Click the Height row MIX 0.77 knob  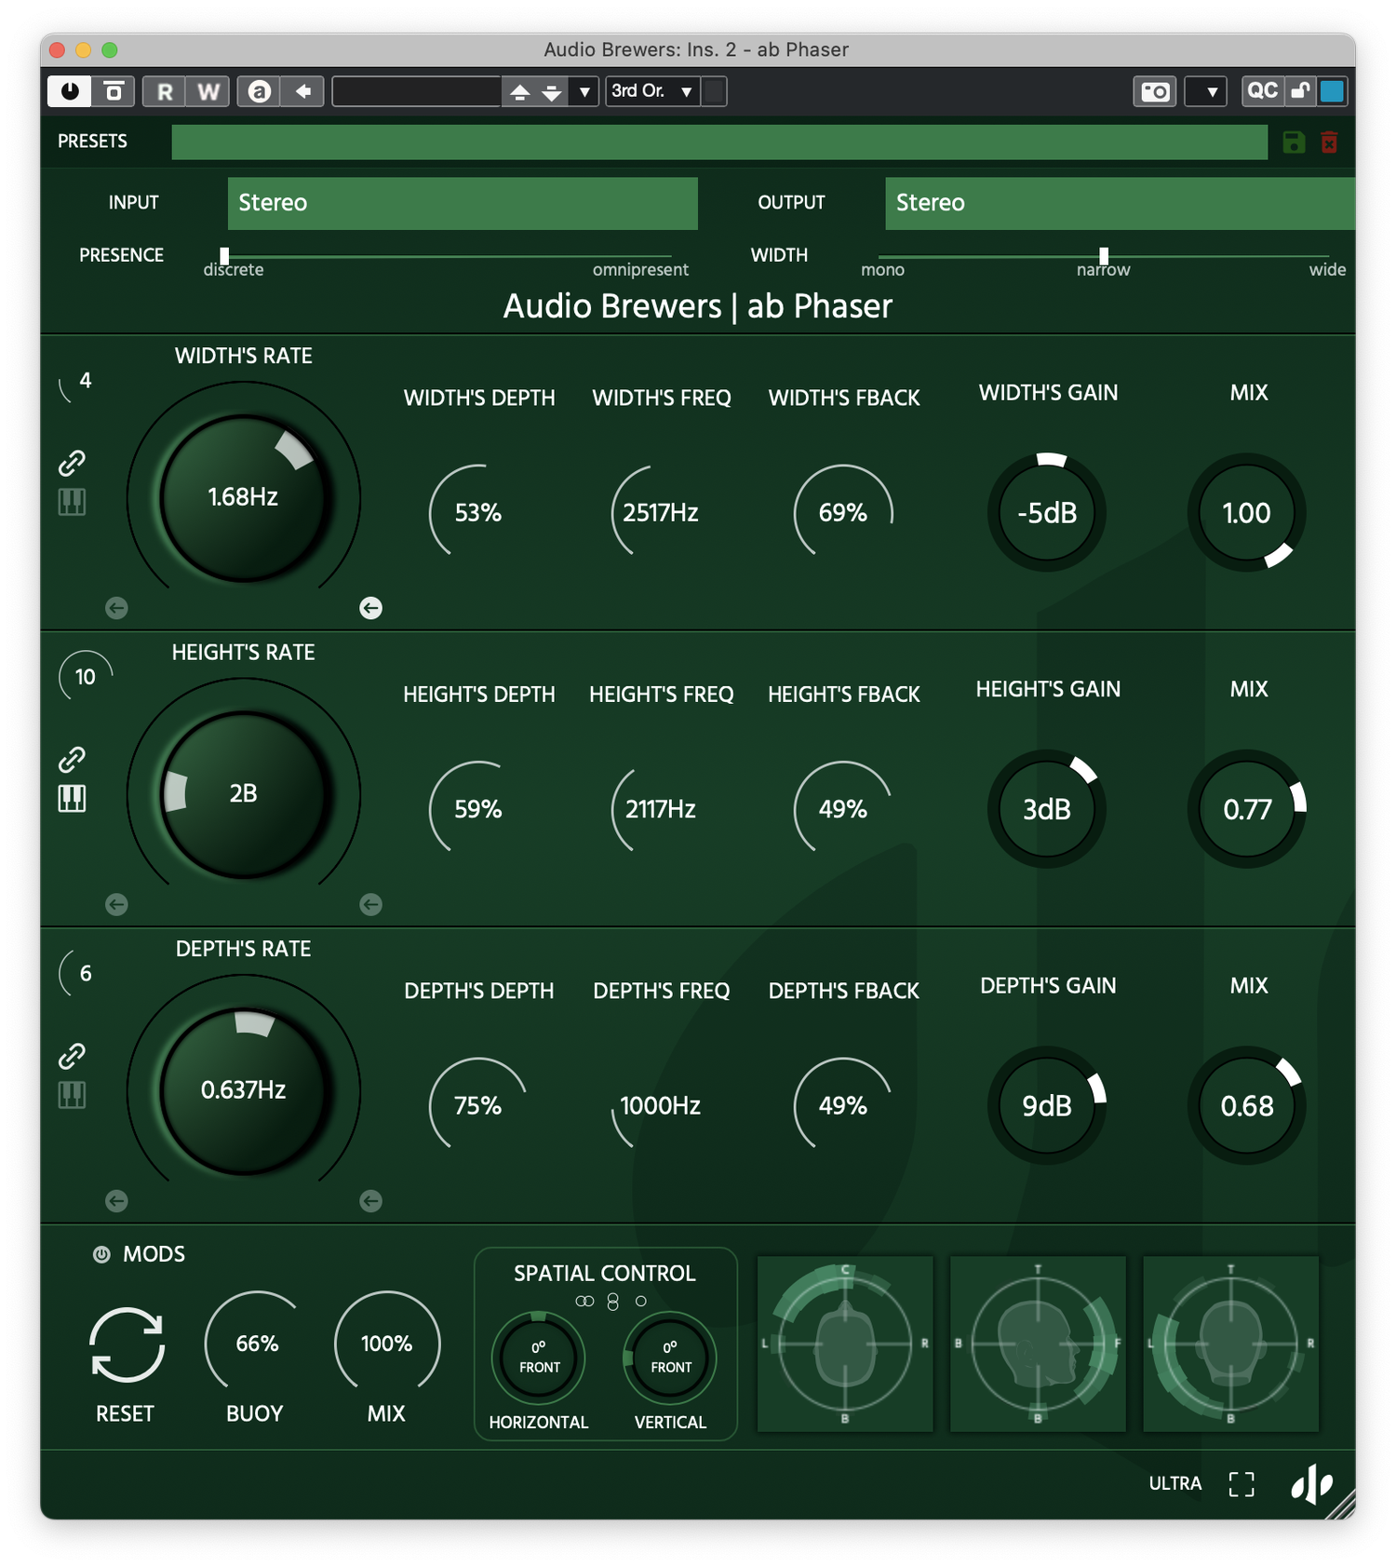pos(1247,809)
